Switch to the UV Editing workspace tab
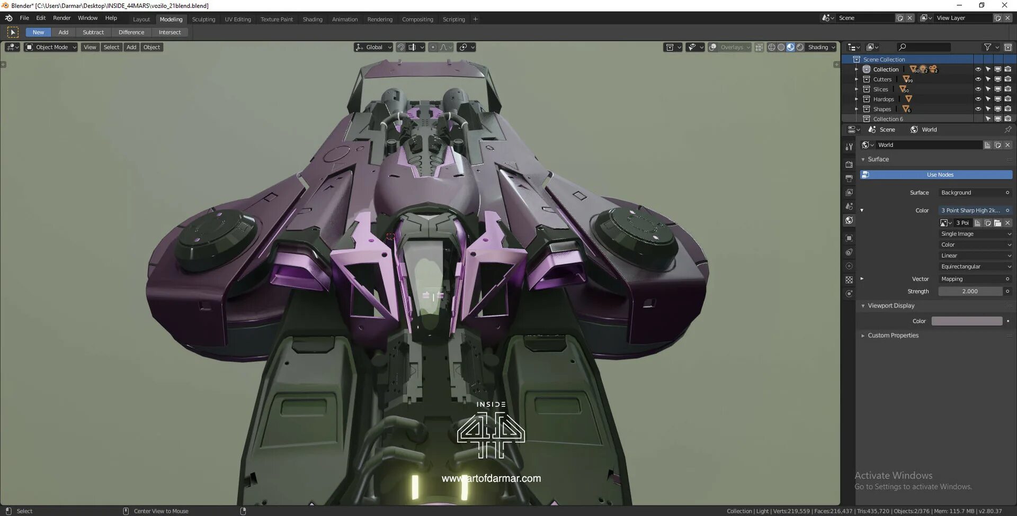This screenshot has height=516, width=1017. 238,20
